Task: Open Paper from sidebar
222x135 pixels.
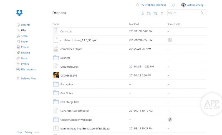Action: pos(24,42)
